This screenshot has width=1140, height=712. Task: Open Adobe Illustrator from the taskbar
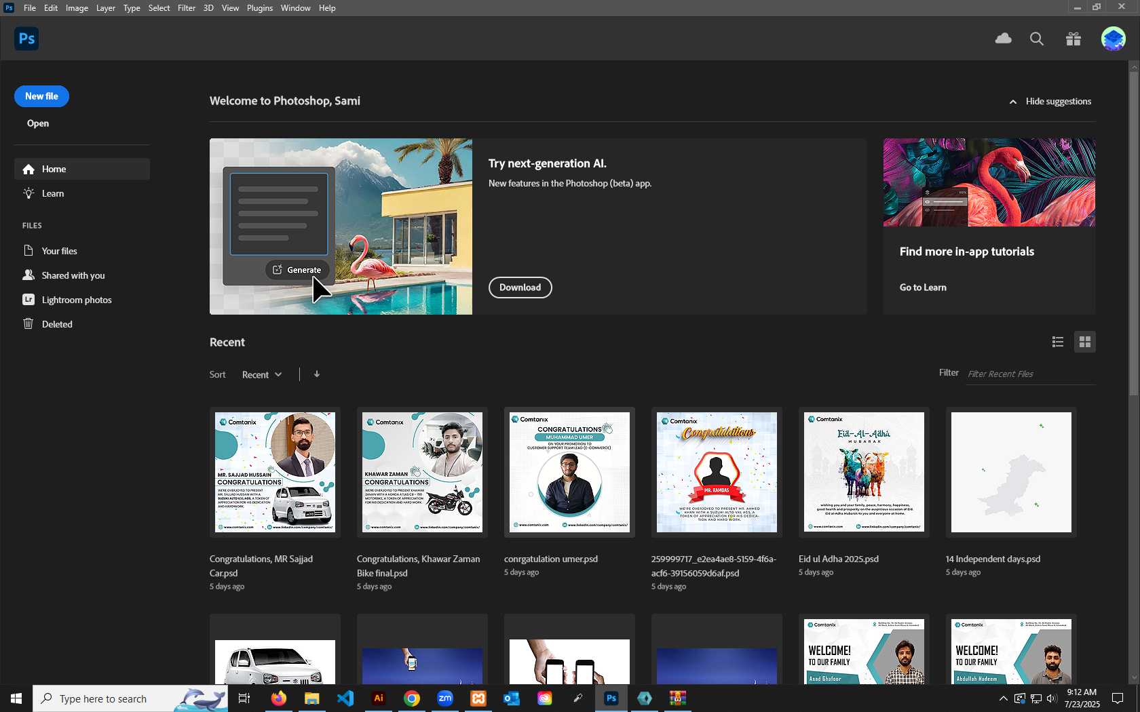[x=379, y=698]
